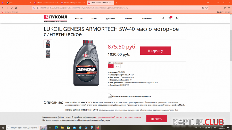The width and height of the screenshot is (232, 130).
Task: Select the second product thumbnail
Action: tap(48, 53)
